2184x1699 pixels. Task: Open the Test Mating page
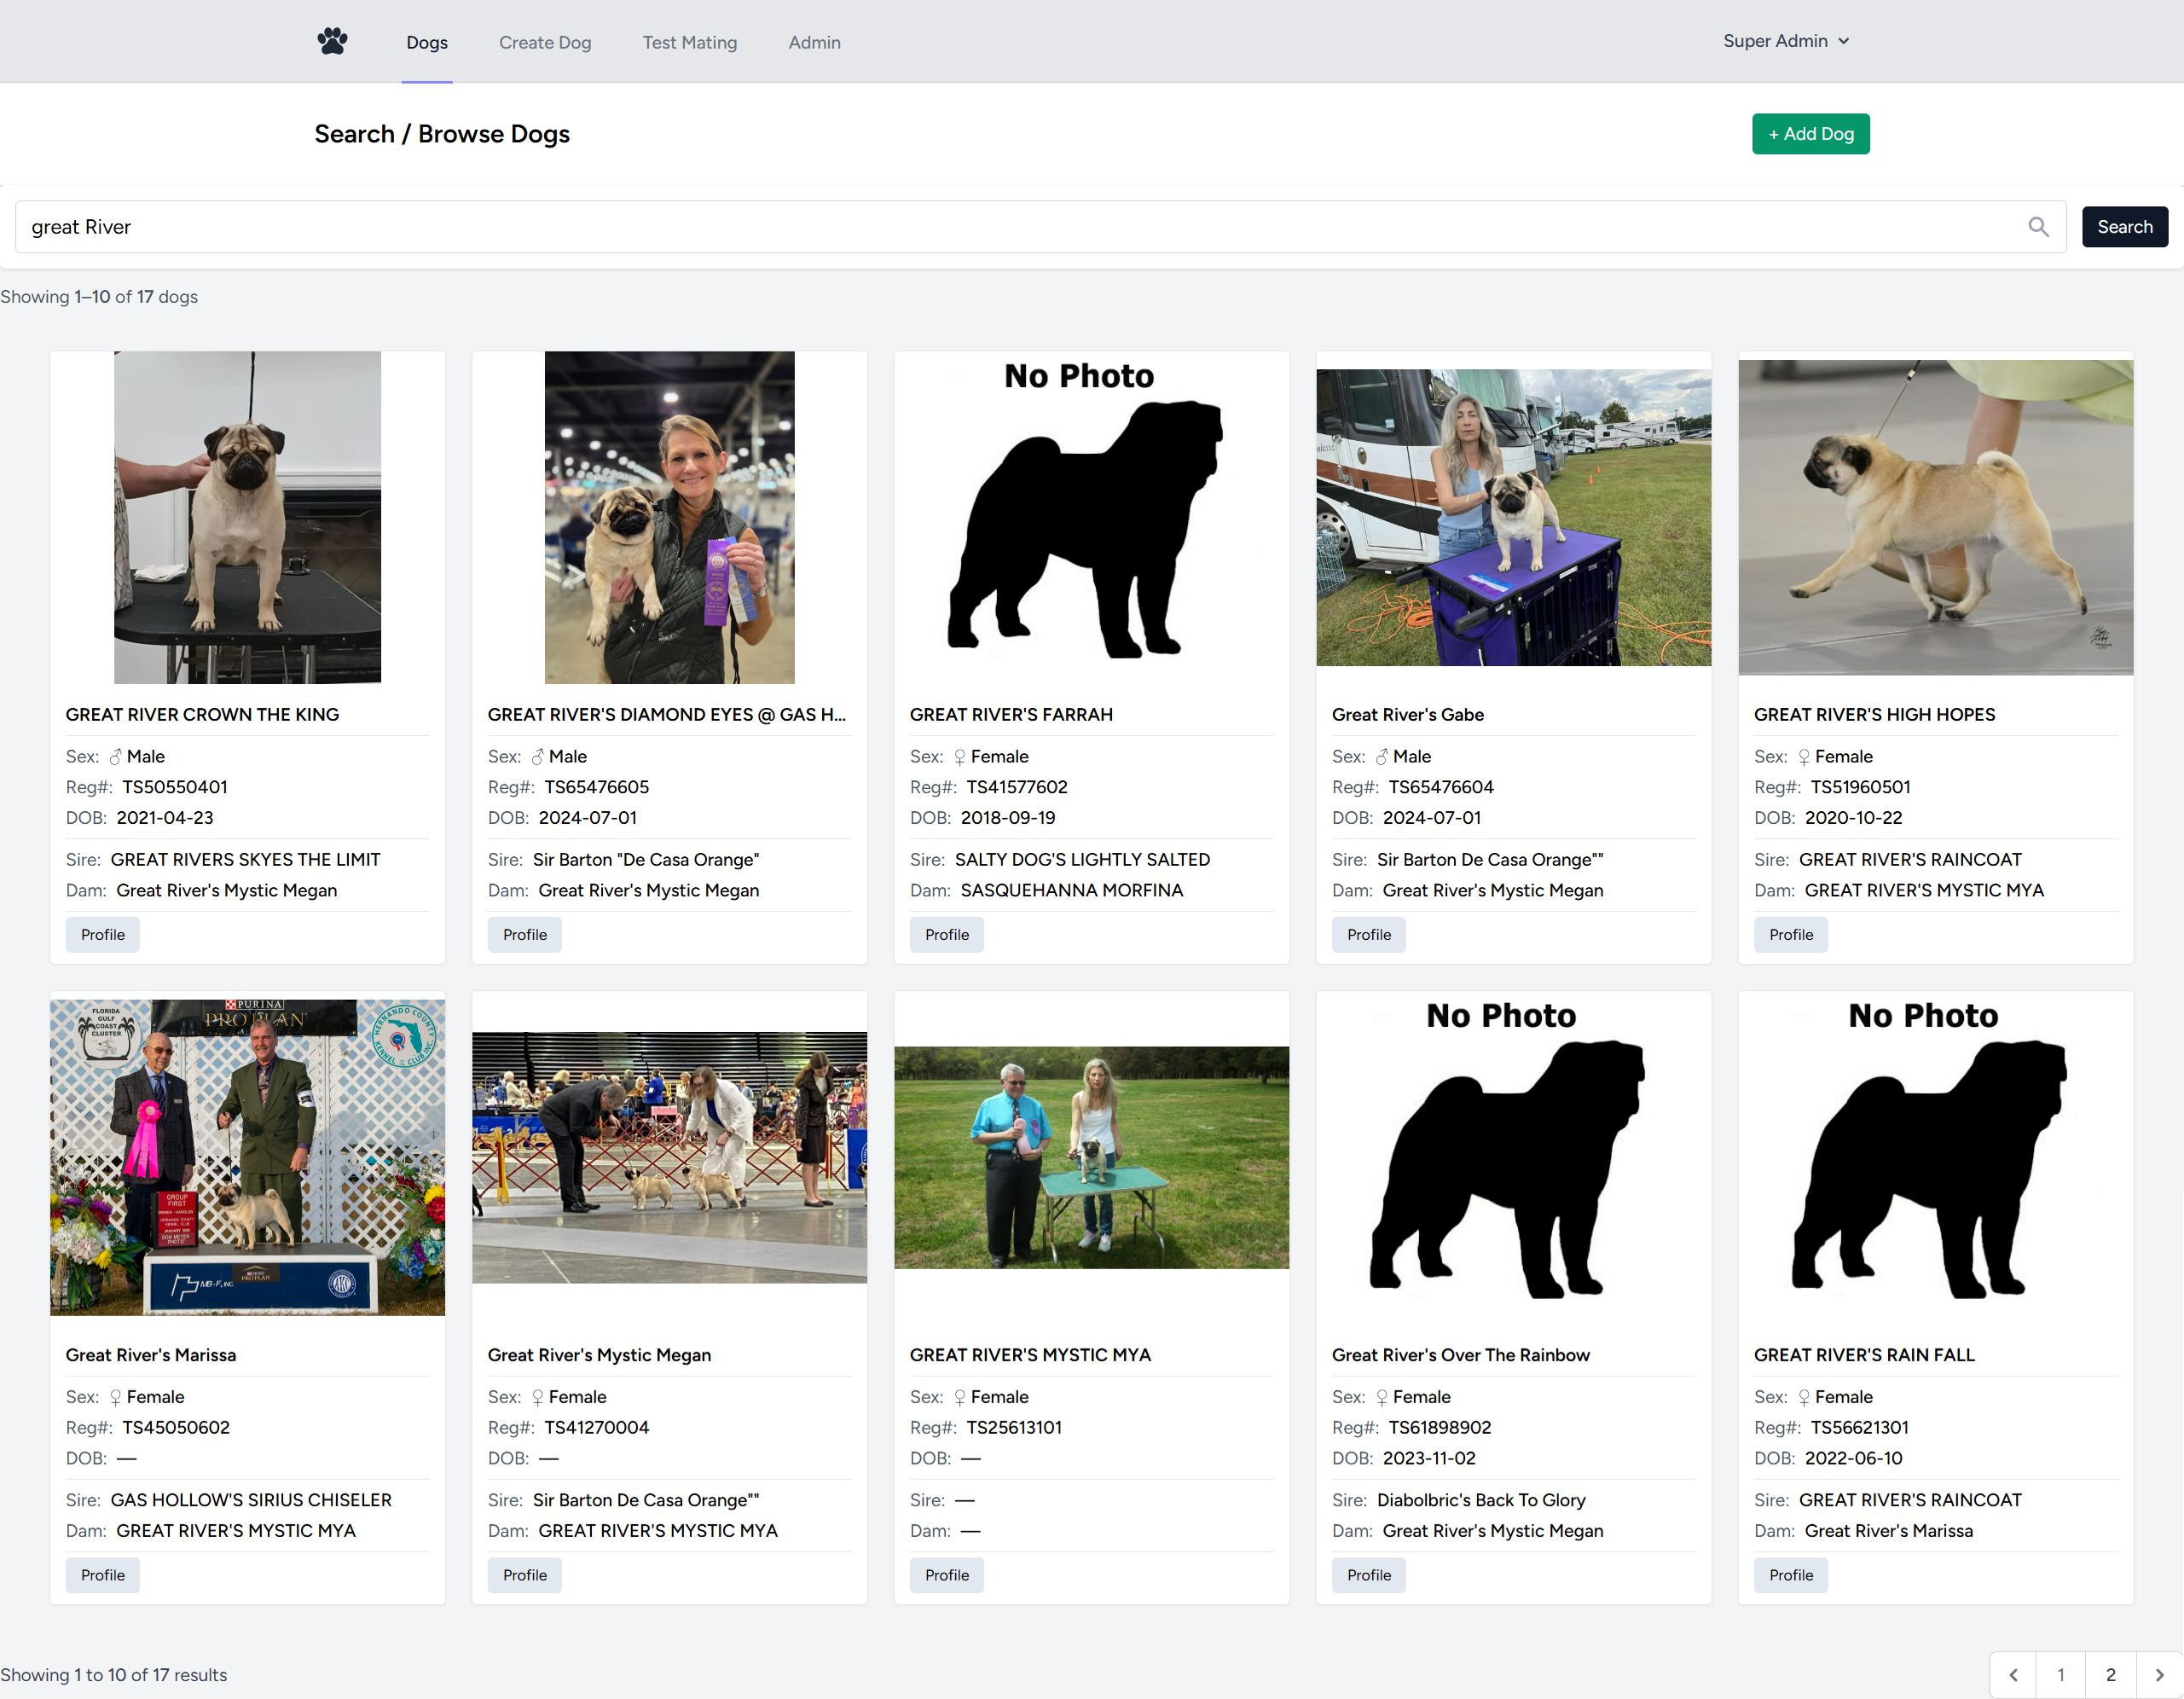click(689, 42)
